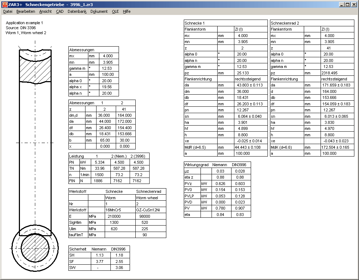Open the Bearbeiten menu
The height and width of the screenshot is (280, 359).
pos(26,11)
